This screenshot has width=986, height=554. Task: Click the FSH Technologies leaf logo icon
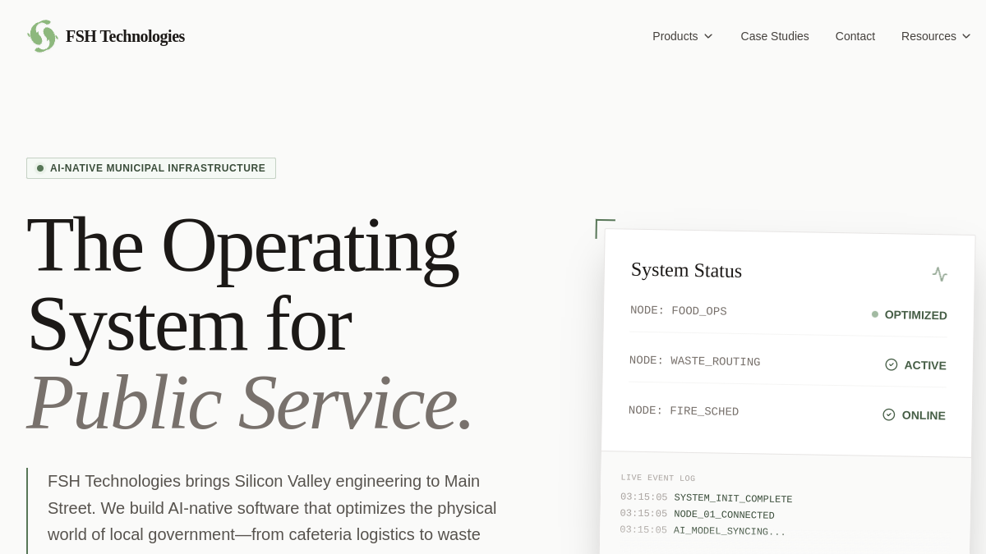(x=43, y=36)
